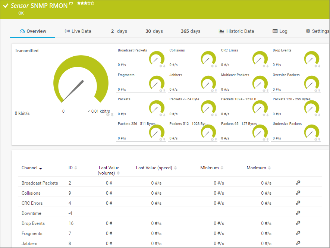Click the Drop Events channel name
Screen dimensions: 330x248
point(33,223)
